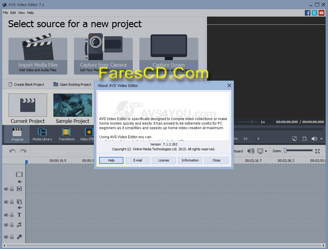Screen dimensions: 328x249
Task: Select the main video track filmstrip icon
Action: coord(19,174)
